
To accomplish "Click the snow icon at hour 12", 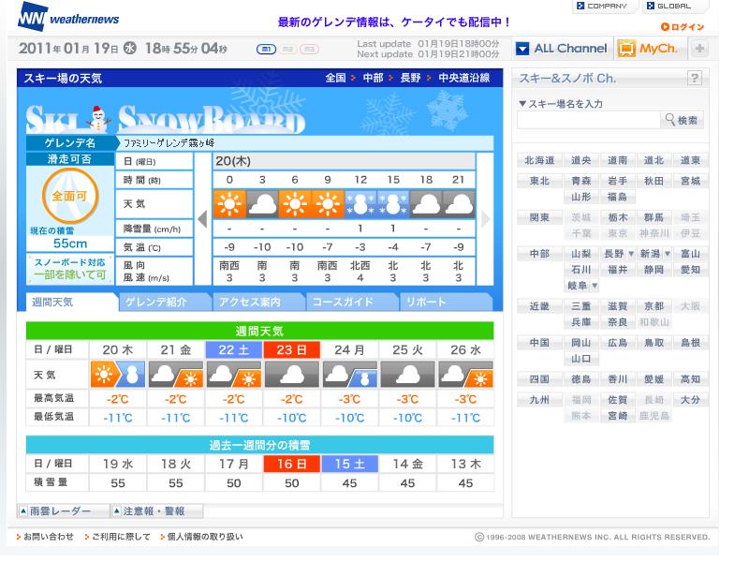I will [360, 204].
